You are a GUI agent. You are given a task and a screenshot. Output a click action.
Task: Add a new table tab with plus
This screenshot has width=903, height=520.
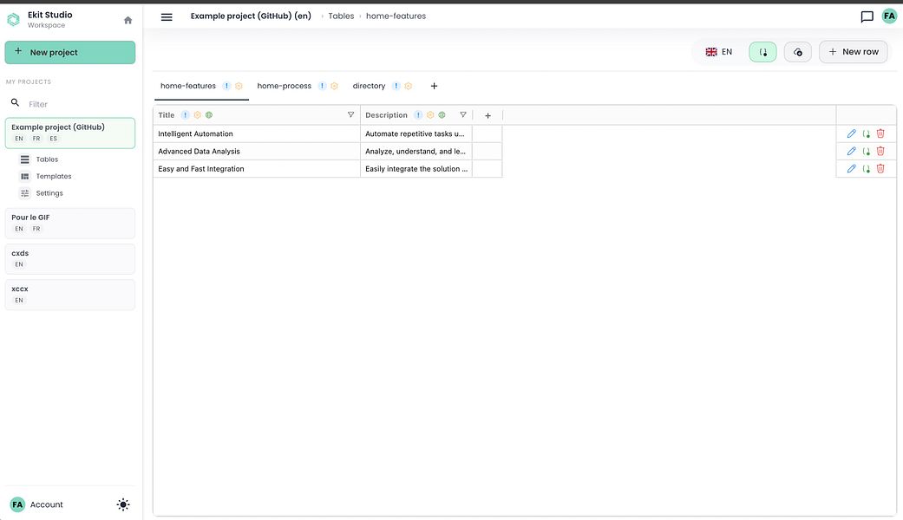(x=435, y=86)
